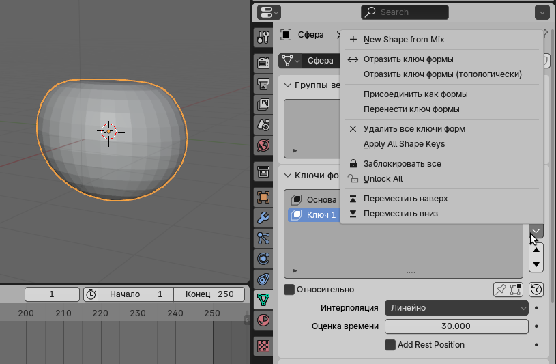Open the Material properties tab

(263, 320)
